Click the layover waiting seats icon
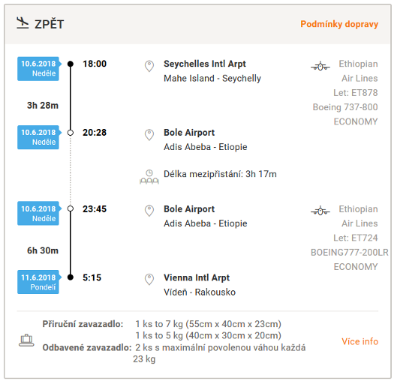The height and width of the screenshot is (381, 394). (149, 177)
